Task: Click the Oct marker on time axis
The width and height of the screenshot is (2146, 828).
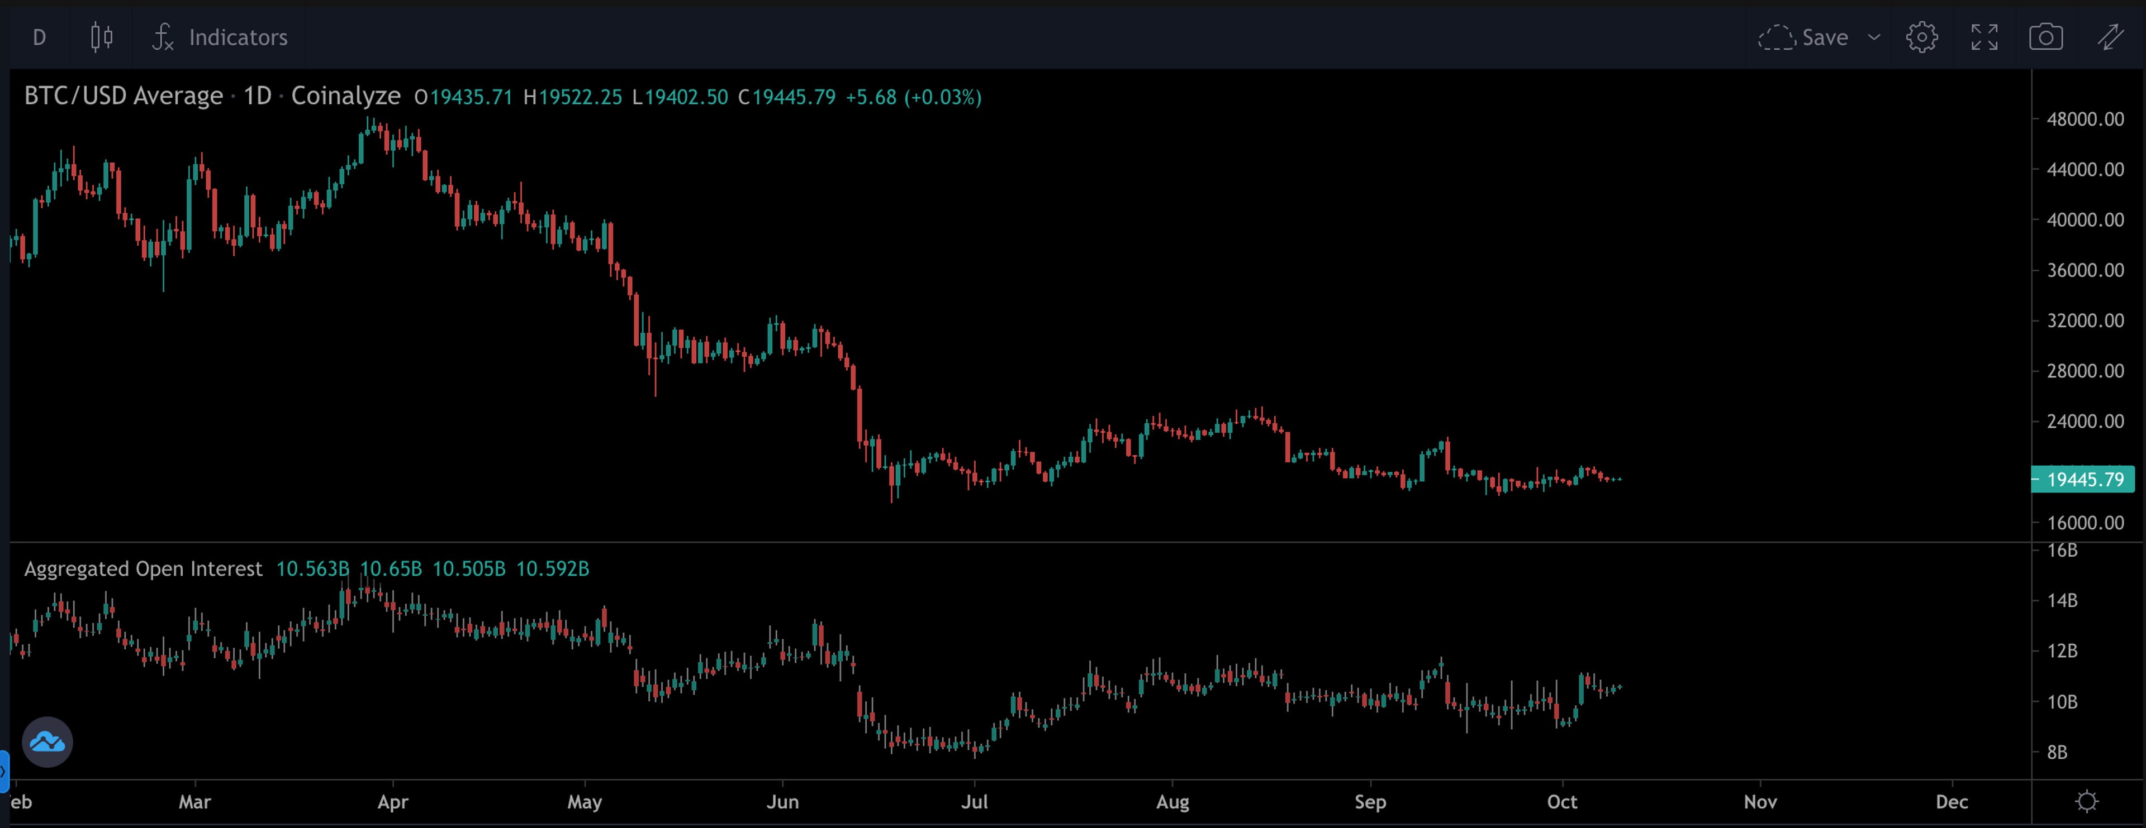Action: pos(1562,801)
